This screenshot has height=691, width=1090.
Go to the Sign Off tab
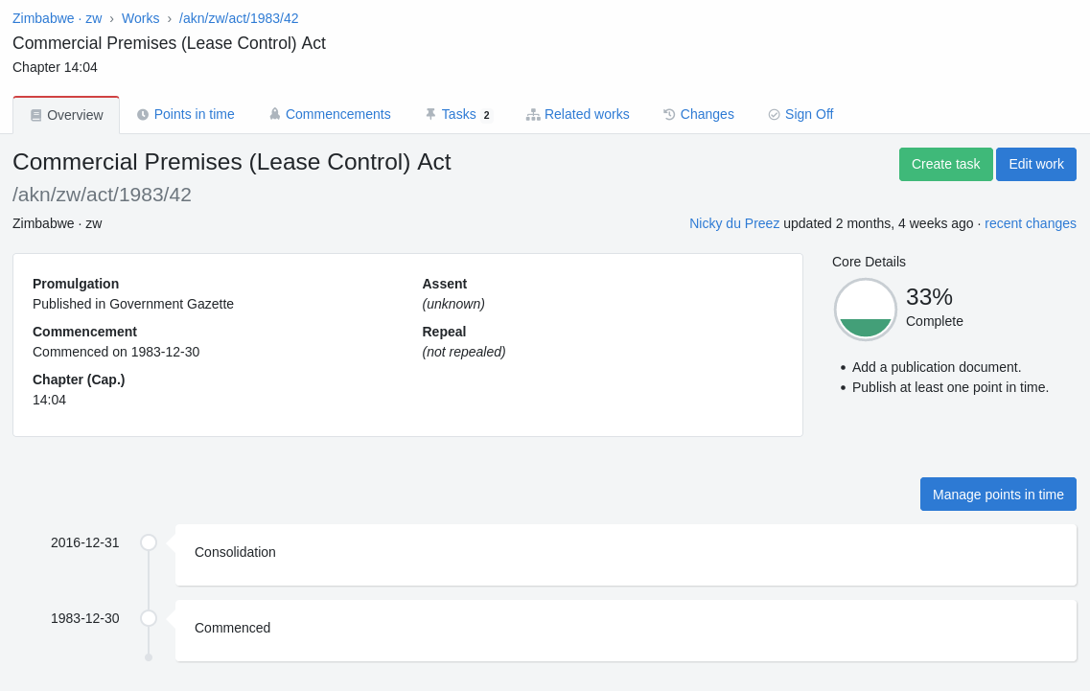[808, 114]
